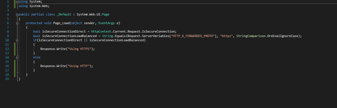Screen dimensions: 337x108
Task: Click the class keyword on line 4
Action: [x=50, y=15]
